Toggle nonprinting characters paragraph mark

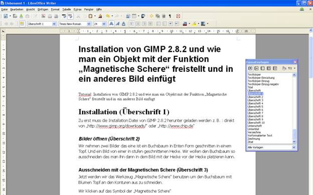[x=170, y=16]
